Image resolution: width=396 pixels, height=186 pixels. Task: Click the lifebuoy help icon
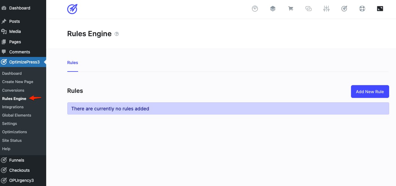tap(362, 9)
